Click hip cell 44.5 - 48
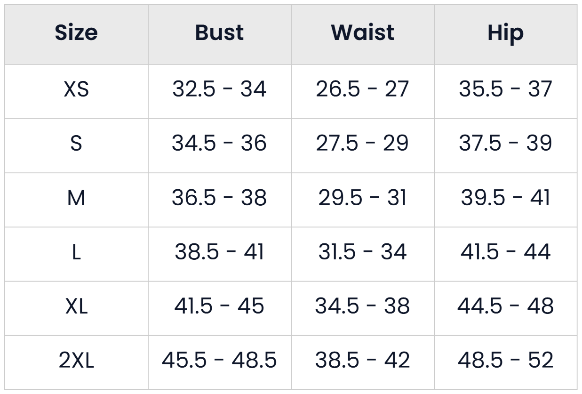The height and width of the screenshot is (394, 582). pyautogui.click(x=505, y=306)
